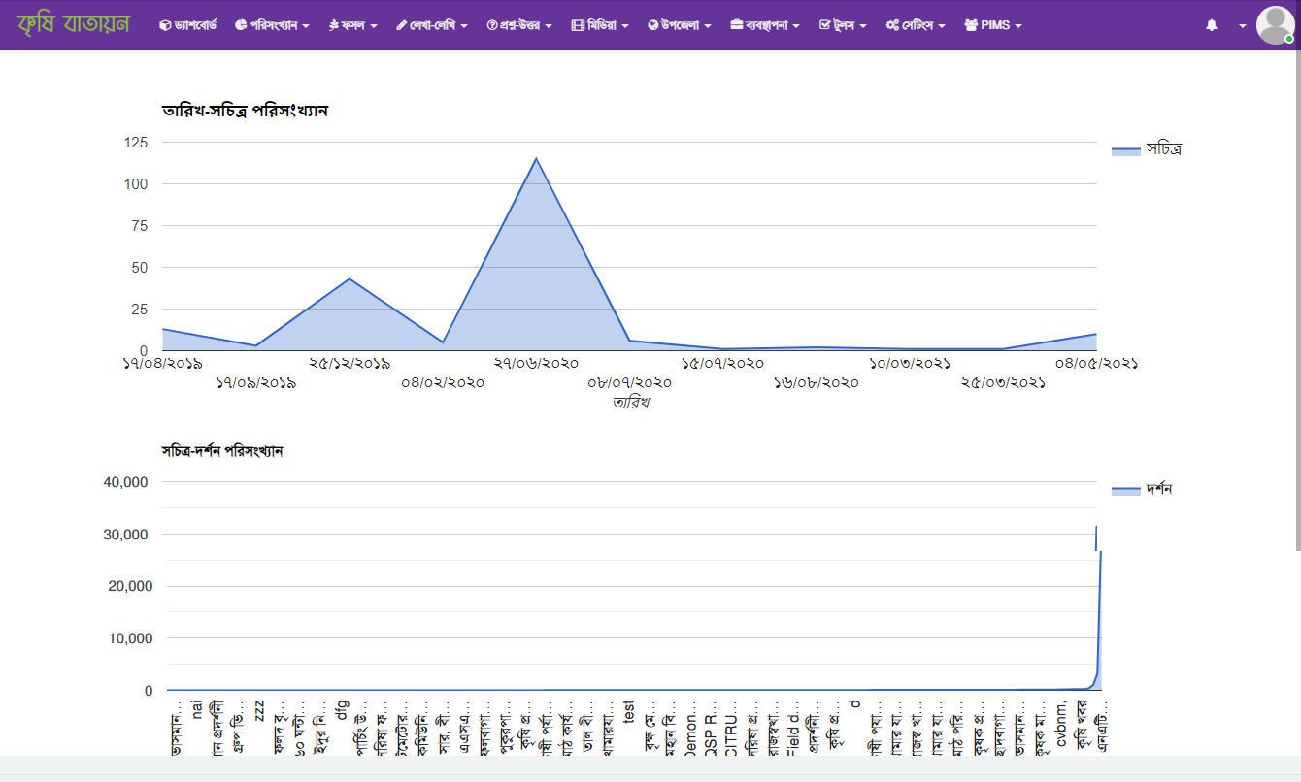
Task: Click the user profile avatar
Action: coord(1274,25)
